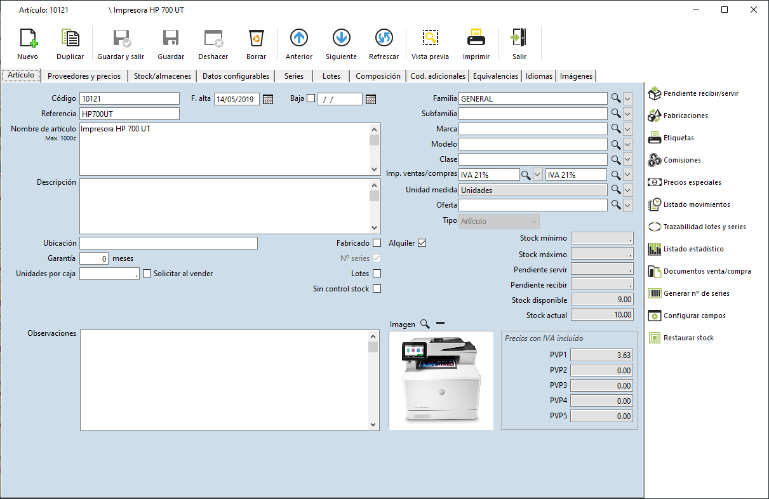Print with the Imprimir icon
The image size is (769, 499).
click(x=476, y=38)
